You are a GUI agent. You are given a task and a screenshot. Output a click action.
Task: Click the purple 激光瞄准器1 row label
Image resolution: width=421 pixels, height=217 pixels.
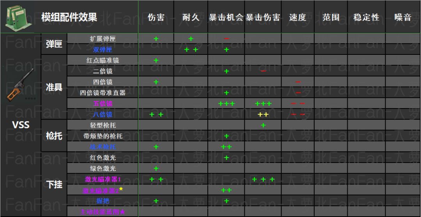pyautogui.click(x=103, y=180)
